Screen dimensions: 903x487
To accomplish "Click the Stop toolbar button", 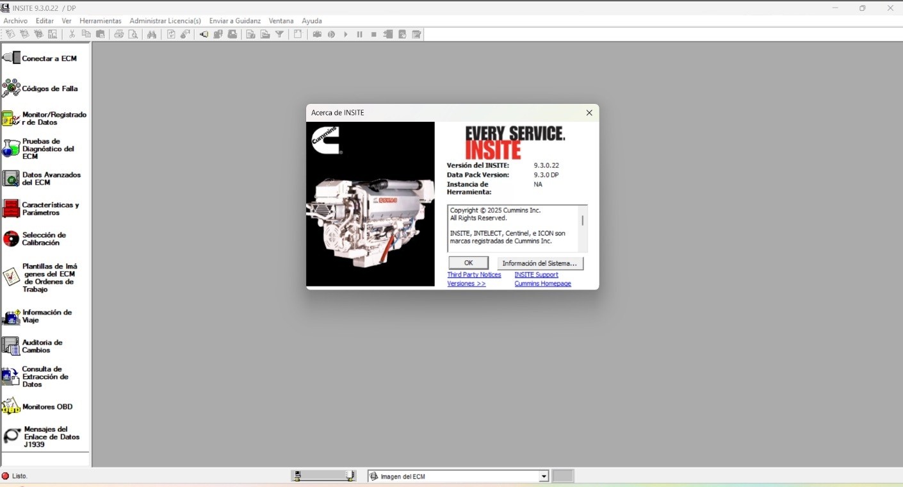I will [374, 35].
